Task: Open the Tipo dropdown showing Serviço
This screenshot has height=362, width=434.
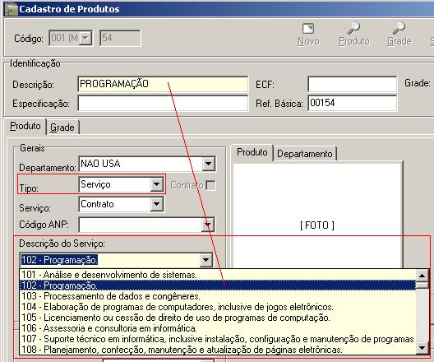Action: click(157, 184)
